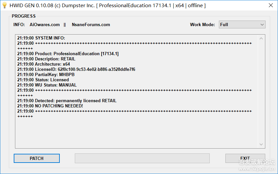Click the PartialKey: MHBPB log line
The image size is (278, 174).
point(46,74)
